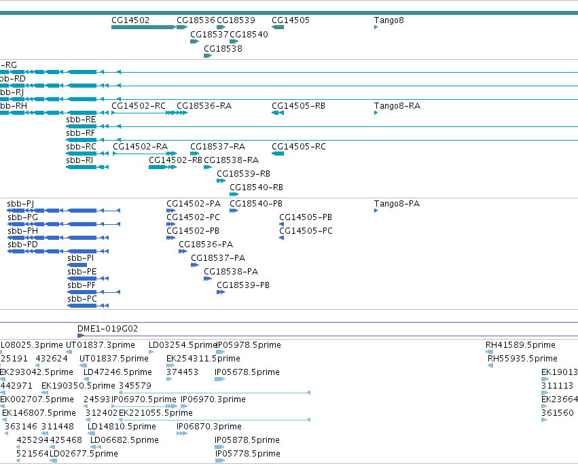Select transcript CG18540-RB
The height and width of the screenshot is (464, 578).
point(234,194)
